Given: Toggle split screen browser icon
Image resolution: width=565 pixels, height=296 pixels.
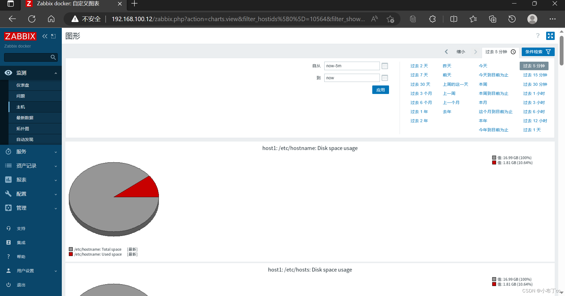Looking at the screenshot, I should pos(454,19).
